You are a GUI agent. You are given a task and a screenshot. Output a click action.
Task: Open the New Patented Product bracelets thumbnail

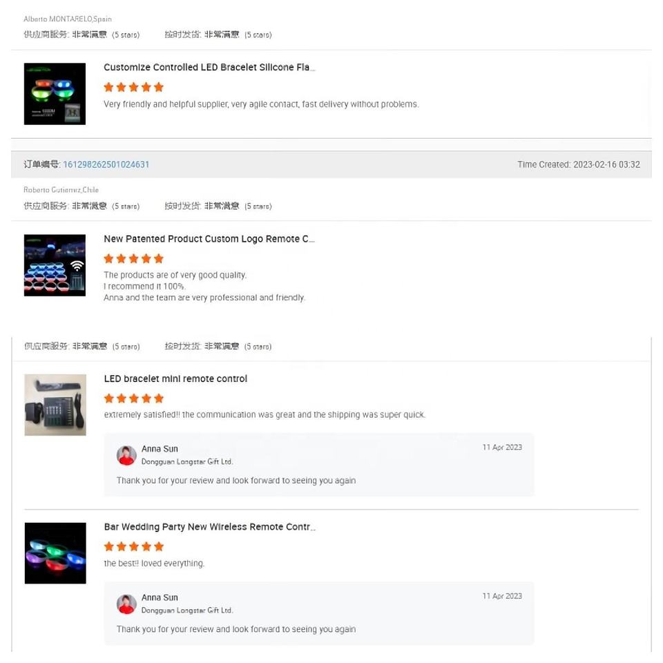[55, 265]
